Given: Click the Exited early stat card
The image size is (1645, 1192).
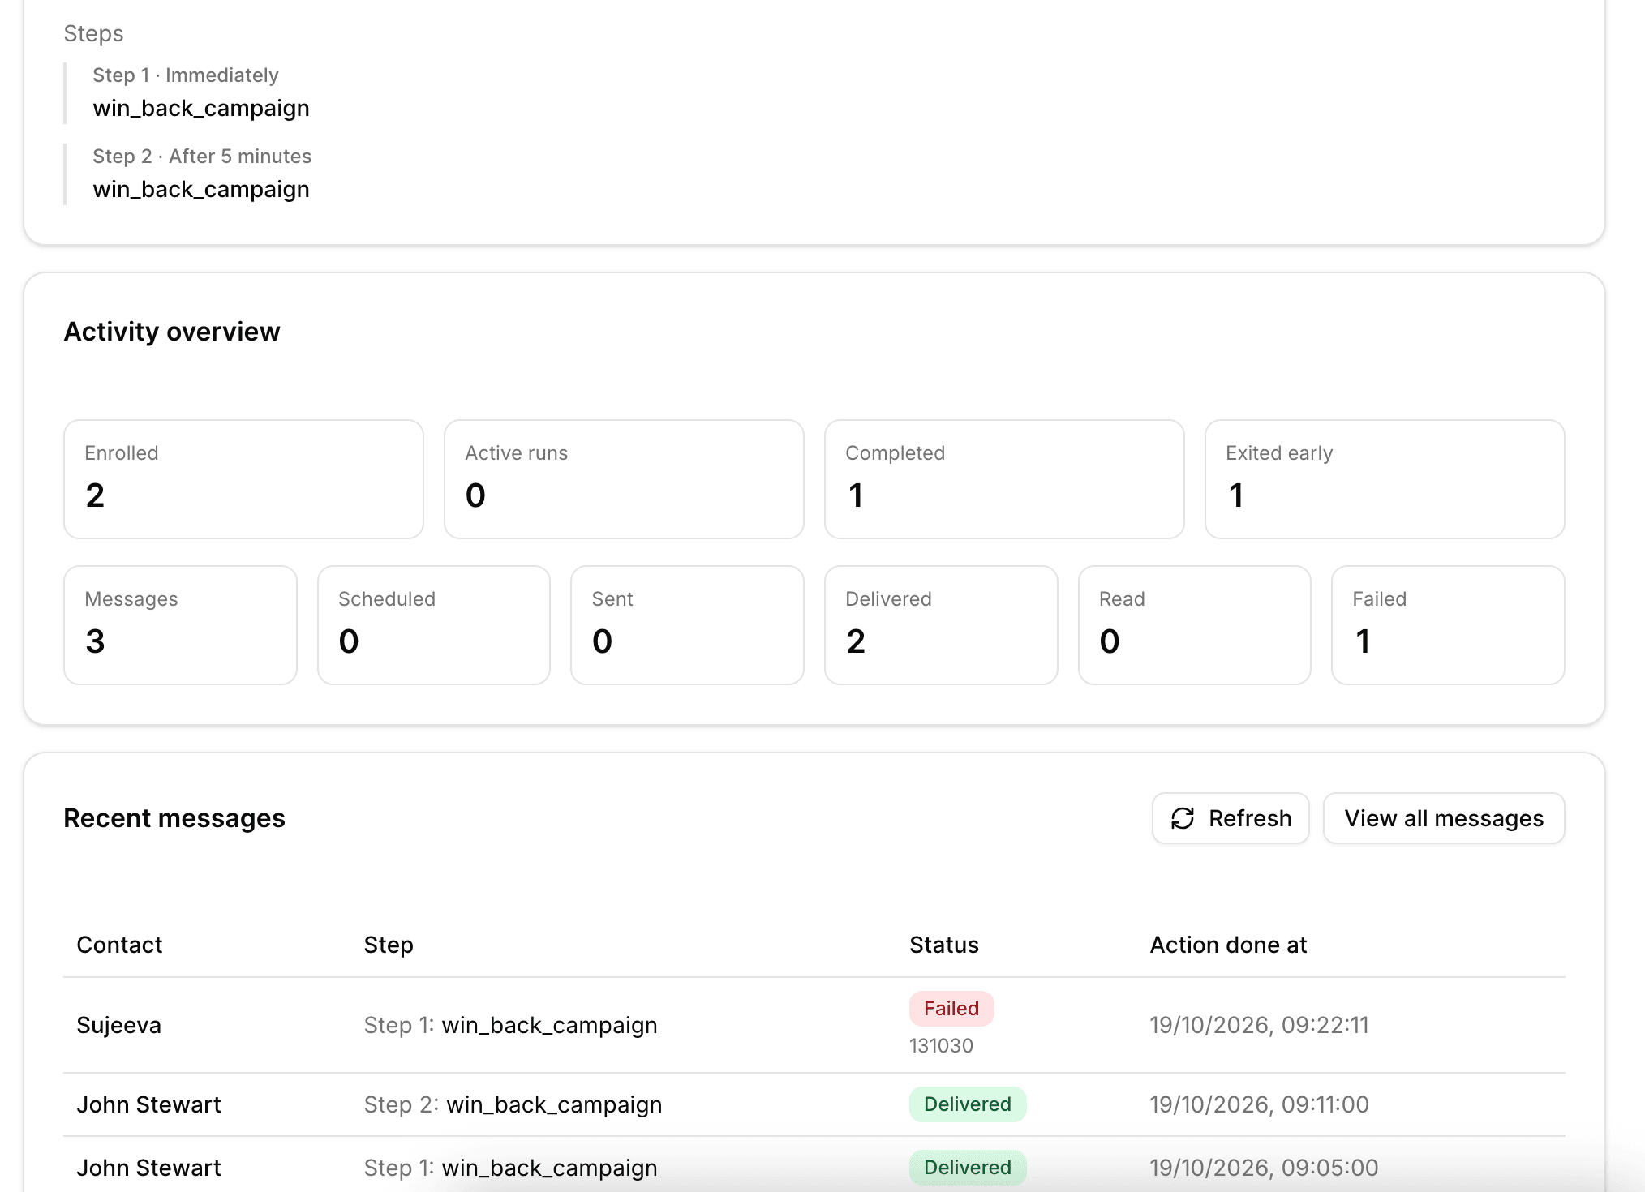Looking at the screenshot, I should click(1385, 479).
